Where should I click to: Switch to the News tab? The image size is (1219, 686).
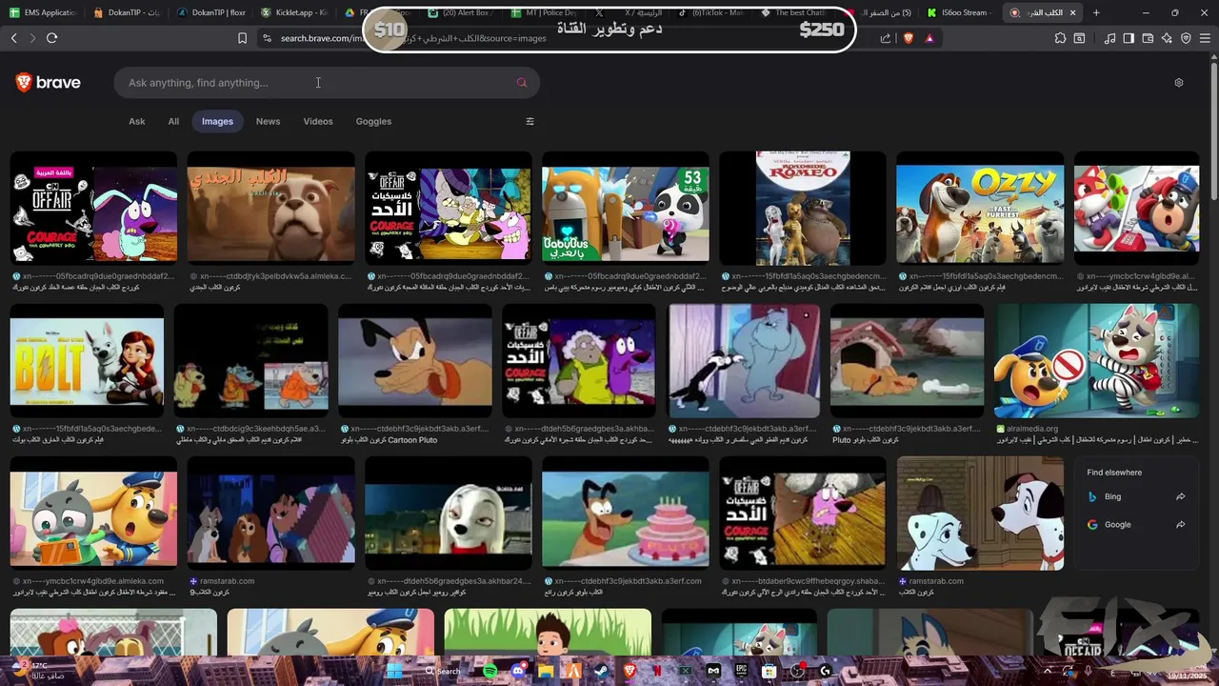[268, 121]
